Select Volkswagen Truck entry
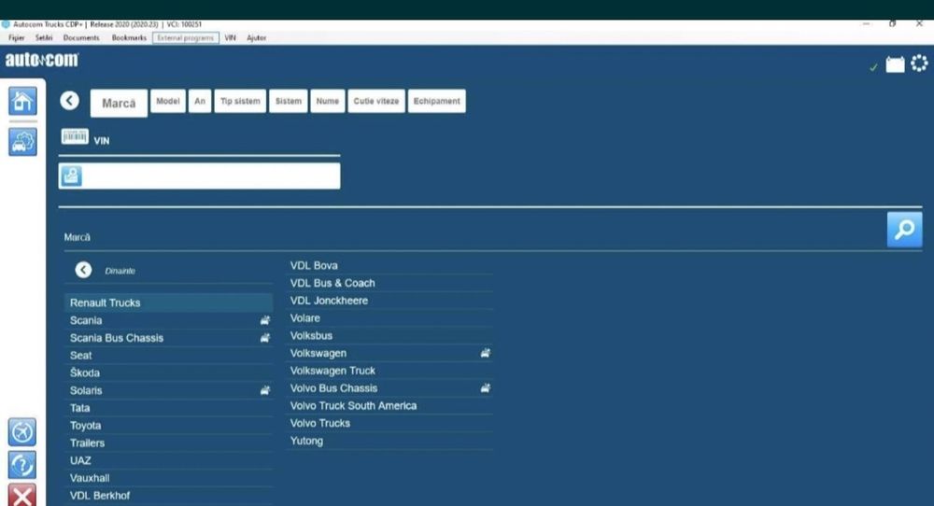Viewport: 934px width, 506px height. pos(389,371)
